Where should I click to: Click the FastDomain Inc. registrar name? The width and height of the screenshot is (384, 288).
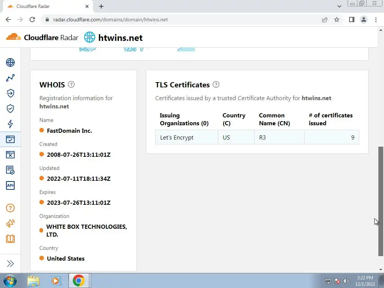pos(69,131)
